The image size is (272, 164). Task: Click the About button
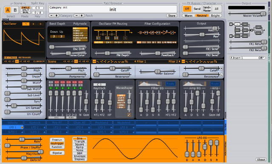click(261, 159)
